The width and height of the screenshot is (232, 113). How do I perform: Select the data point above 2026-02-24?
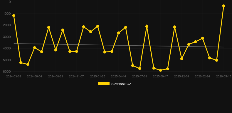point(203,38)
